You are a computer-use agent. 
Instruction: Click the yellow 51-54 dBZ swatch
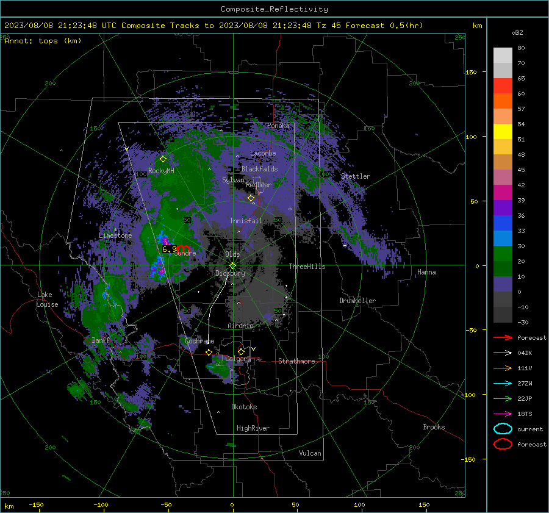(x=503, y=132)
